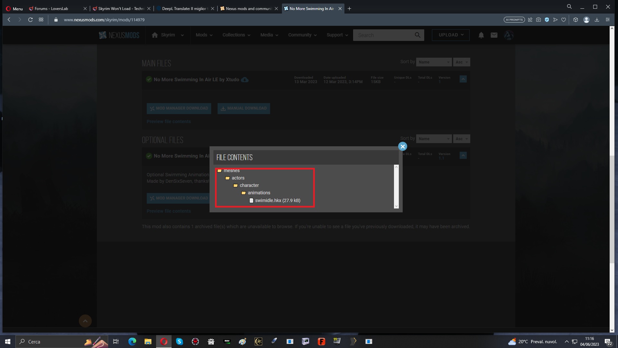
Task: Click the Manual Download button
Action: pos(244,108)
